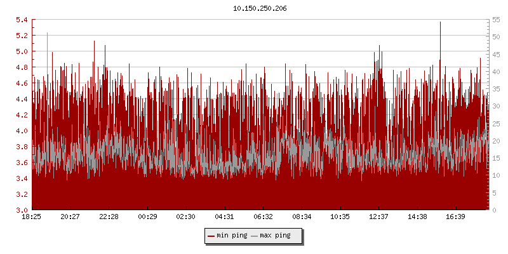Select the 22:28 time label
The height and width of the screenshot is (254, 508).
click(x=109, y=217)
